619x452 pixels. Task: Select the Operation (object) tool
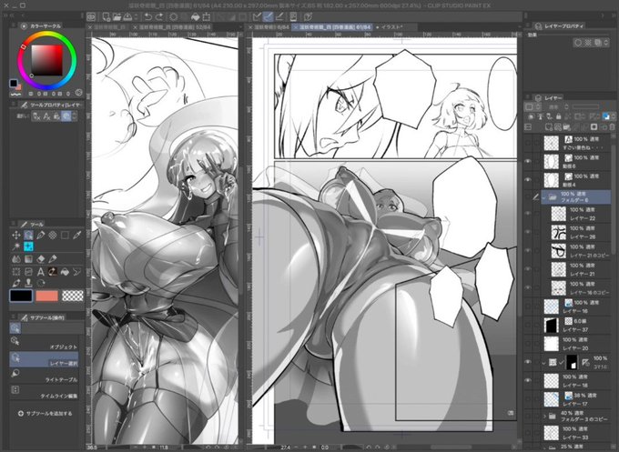(28, 236)
